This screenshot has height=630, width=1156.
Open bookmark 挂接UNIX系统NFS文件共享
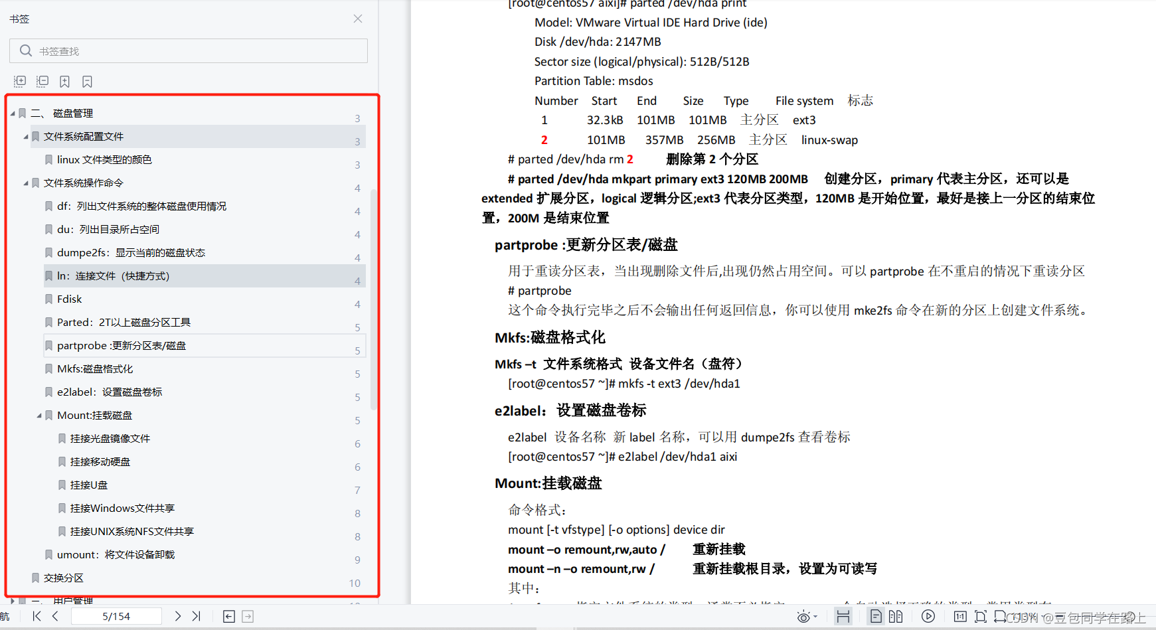click(132, 532)
